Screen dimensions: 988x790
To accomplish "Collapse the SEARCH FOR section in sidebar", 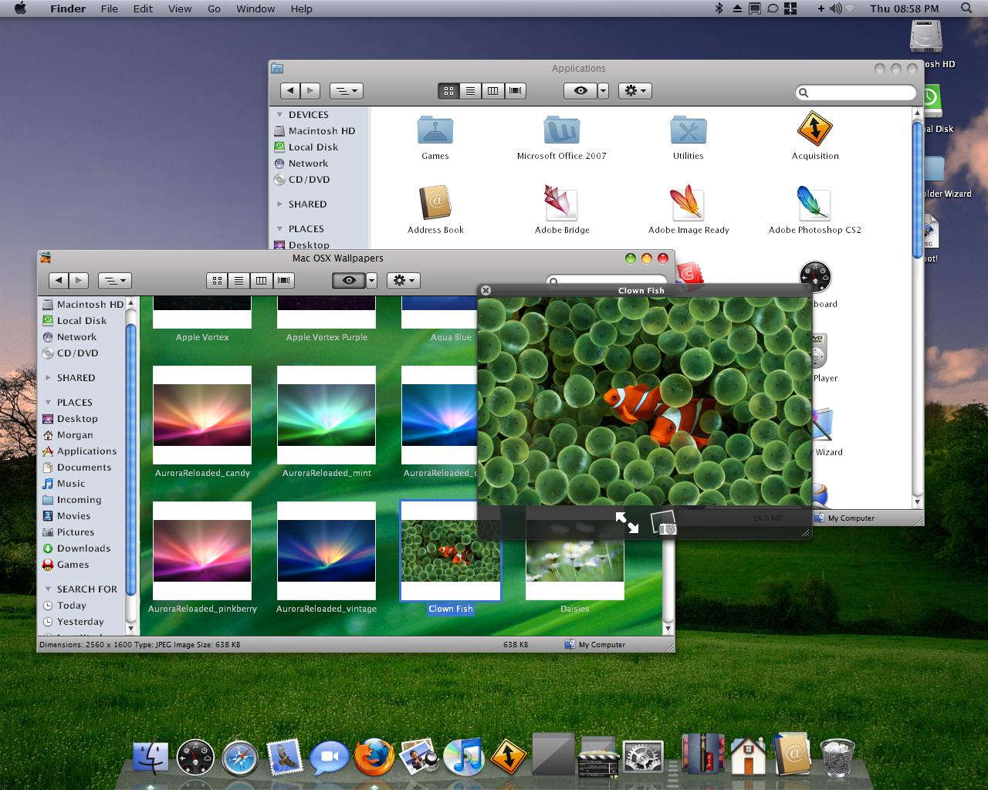I will tap(48, 589).
